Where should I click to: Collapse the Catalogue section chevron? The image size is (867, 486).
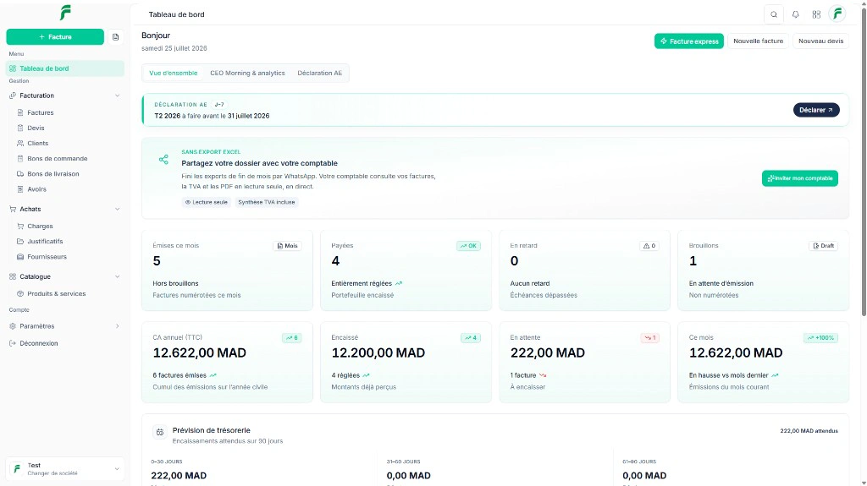click(117, 276)
